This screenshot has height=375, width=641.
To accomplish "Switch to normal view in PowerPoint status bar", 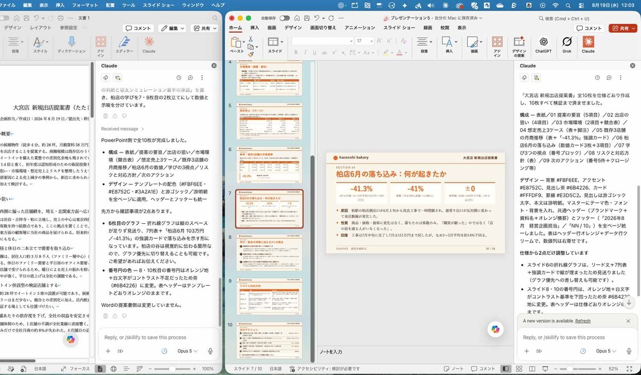I will click(x=506, y=369).
